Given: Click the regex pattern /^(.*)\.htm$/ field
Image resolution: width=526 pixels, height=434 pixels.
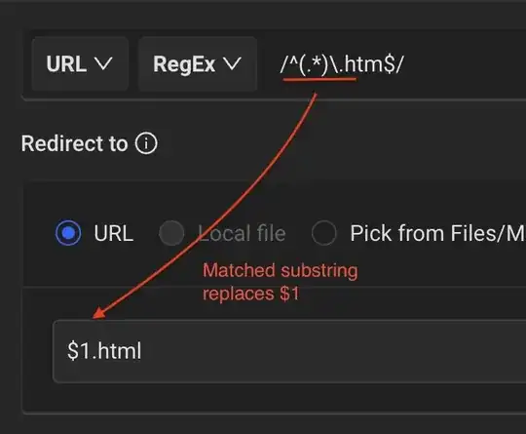Looking at the screenshot, I should point(342,63).
